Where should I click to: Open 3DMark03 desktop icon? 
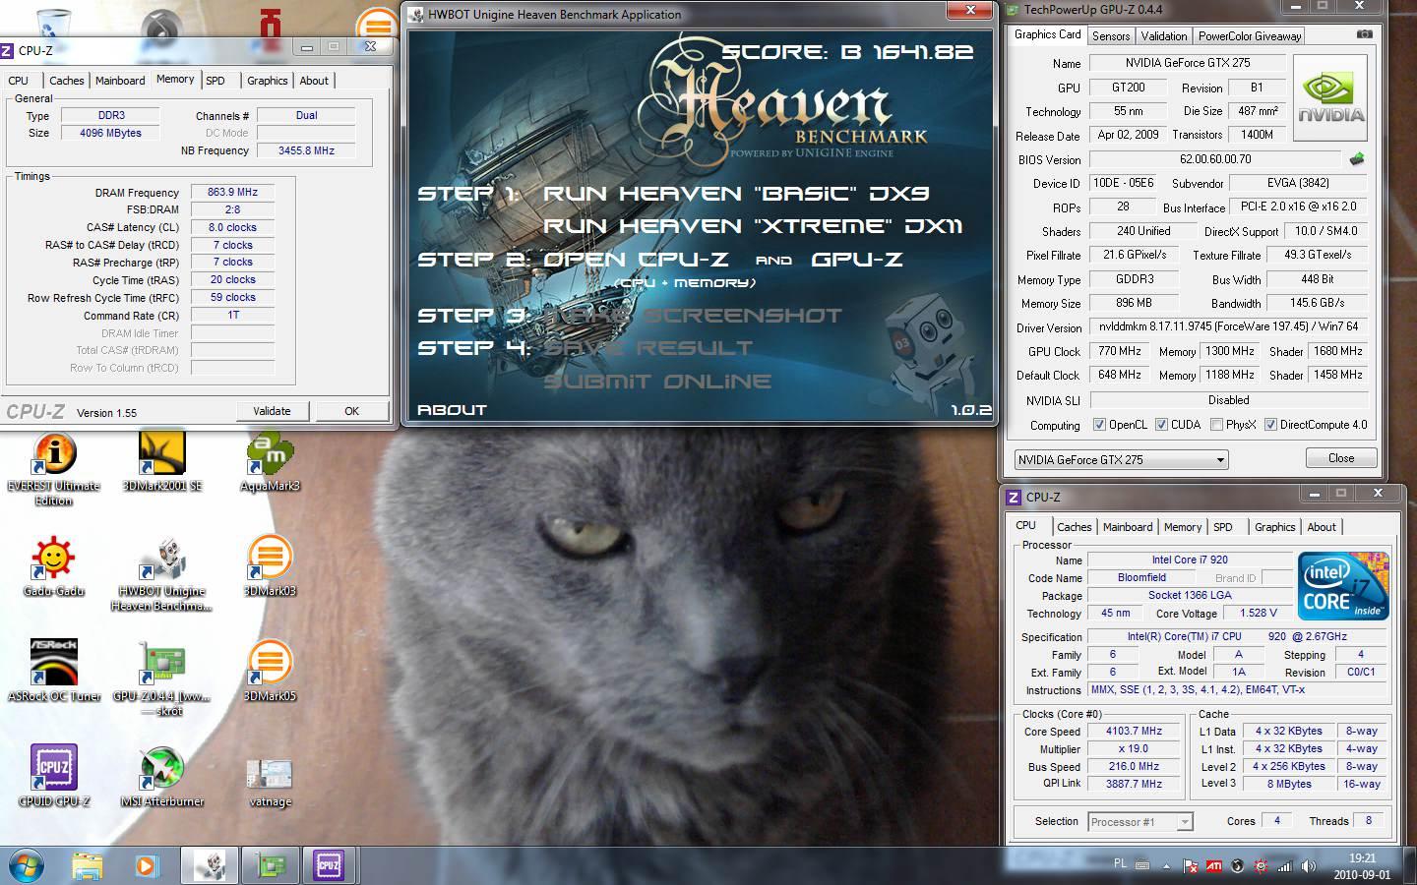click(x=270, y=567)
